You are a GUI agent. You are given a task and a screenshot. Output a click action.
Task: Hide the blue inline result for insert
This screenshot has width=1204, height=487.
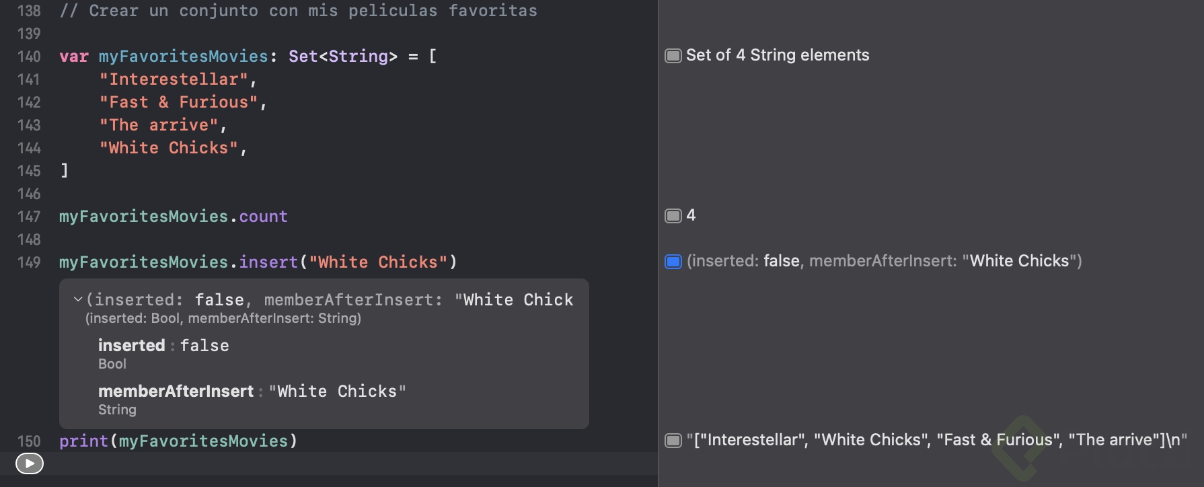coord(673,262)
